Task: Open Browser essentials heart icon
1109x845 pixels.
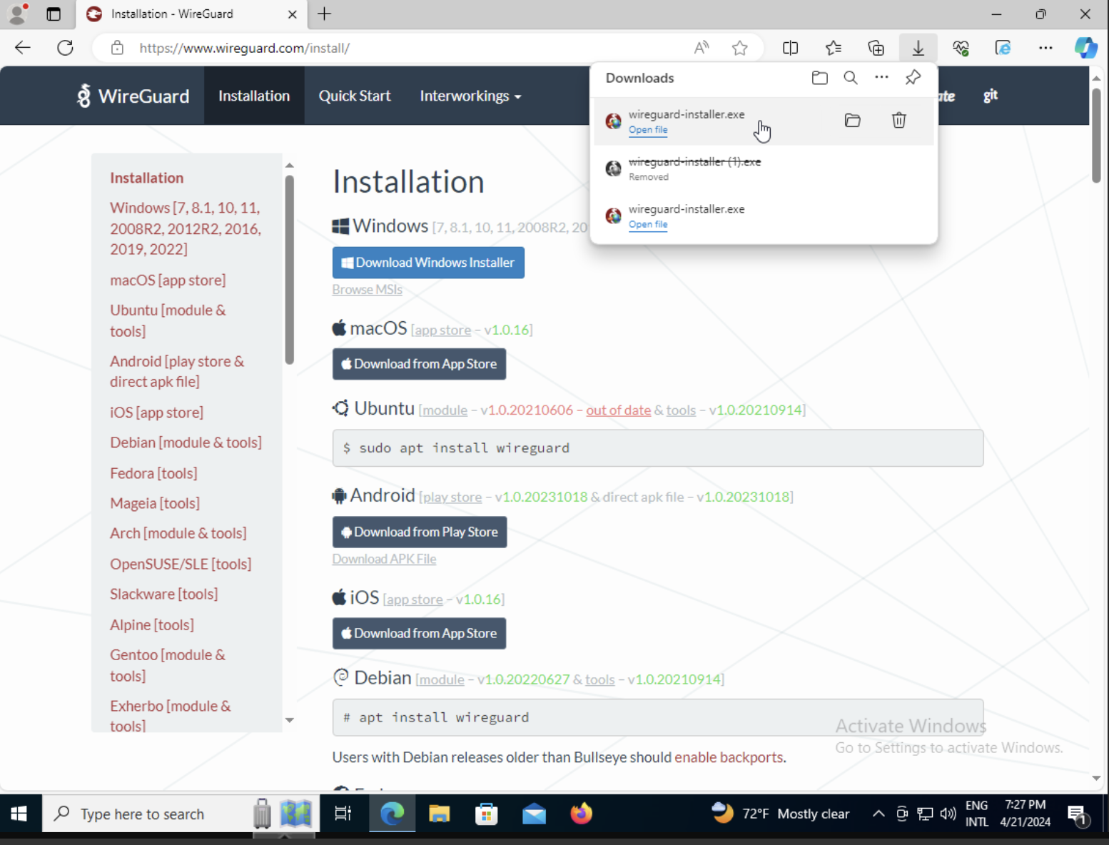Action: point(961,48)
